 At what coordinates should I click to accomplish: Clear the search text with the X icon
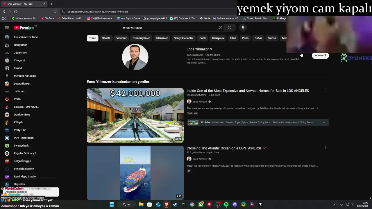tap(220, 28)
